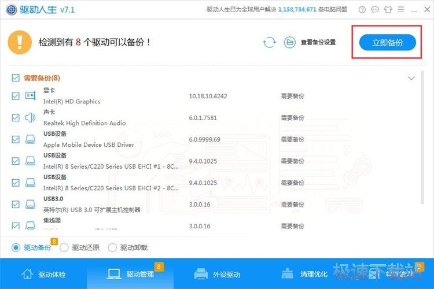Viewport: 434px width, 289px height.
Task: Click the 驱动管理 laptop icon
Action: [114, 274]
